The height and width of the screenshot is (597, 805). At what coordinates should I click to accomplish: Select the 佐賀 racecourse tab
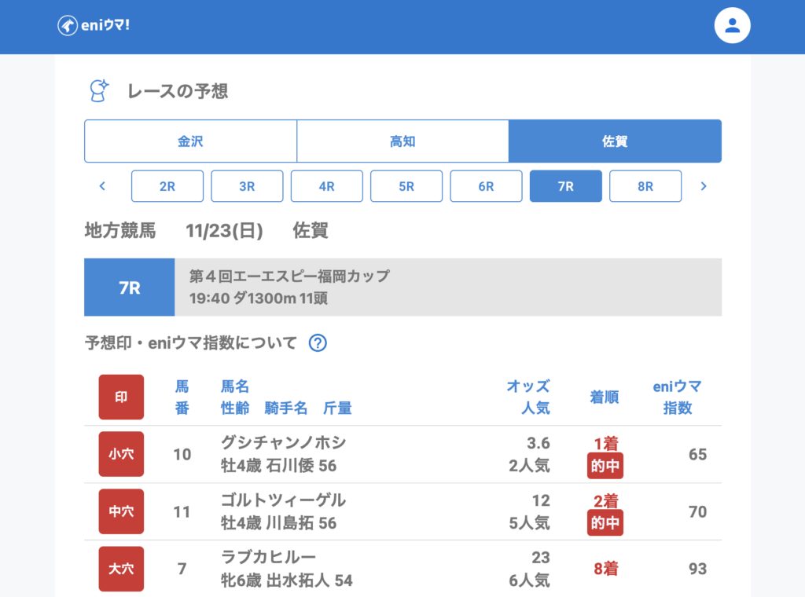pyautogui.click(x=615, y=141)
